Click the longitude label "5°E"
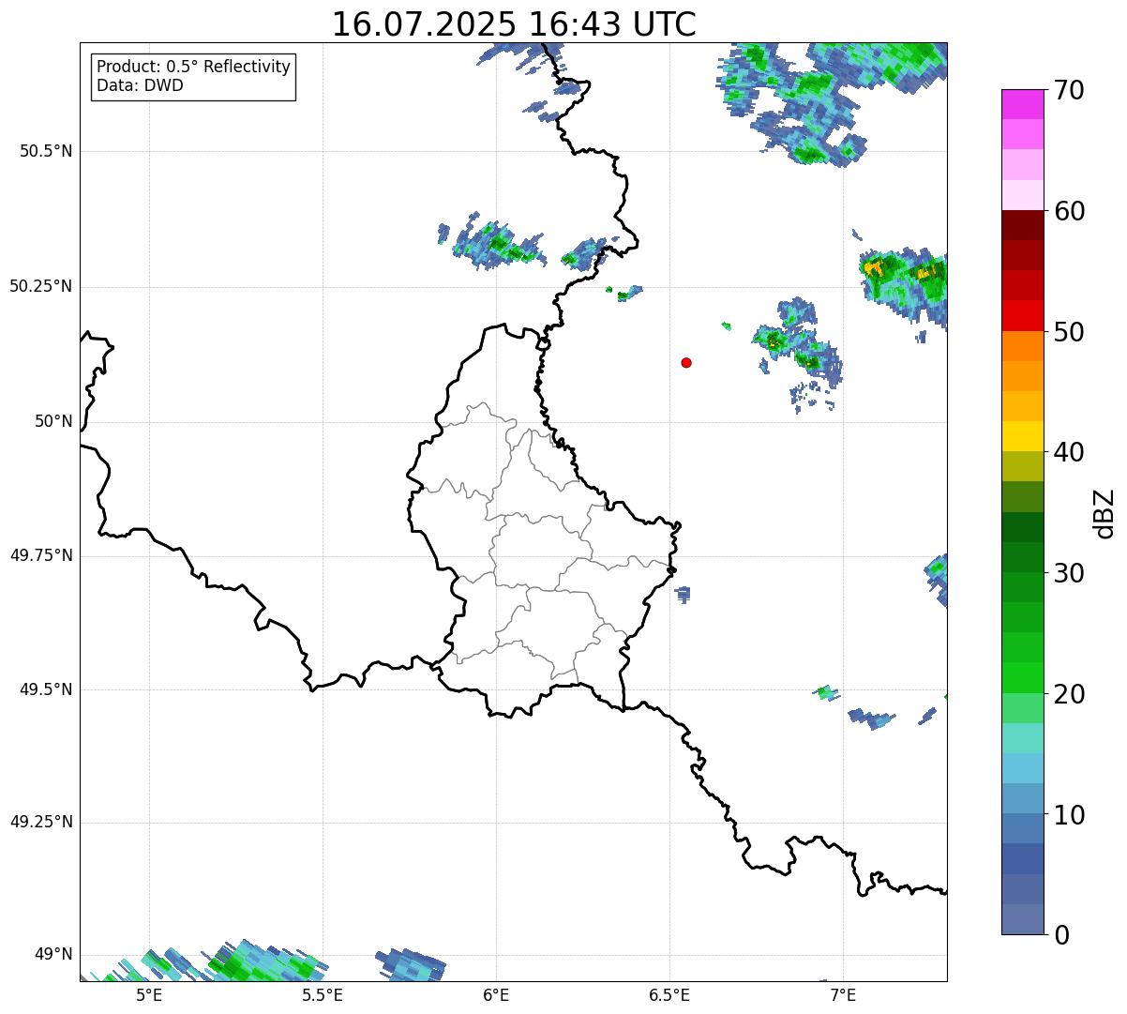1127x1014 pixels. click(149, 995)
